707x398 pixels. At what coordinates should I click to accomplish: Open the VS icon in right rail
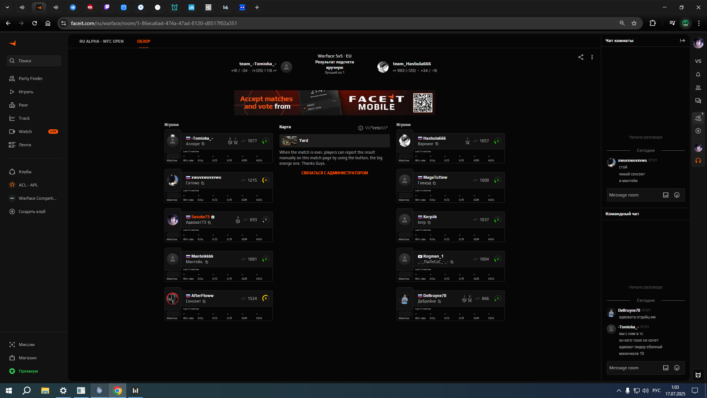click(x=698, y=61)
